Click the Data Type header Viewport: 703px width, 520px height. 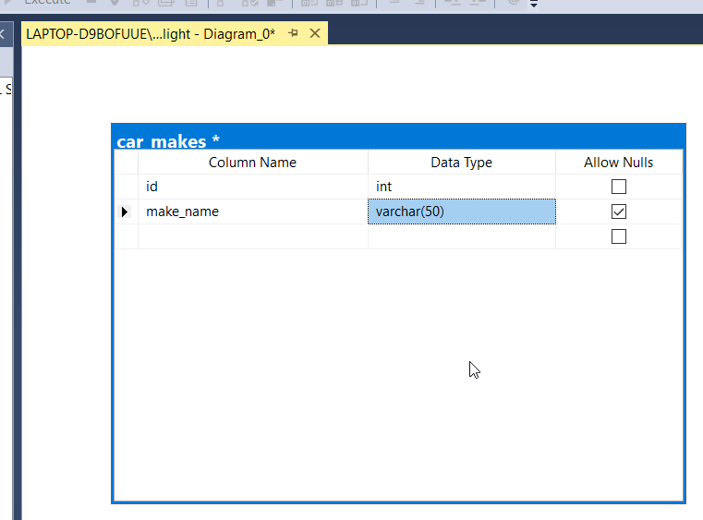[x=461, y=163]
